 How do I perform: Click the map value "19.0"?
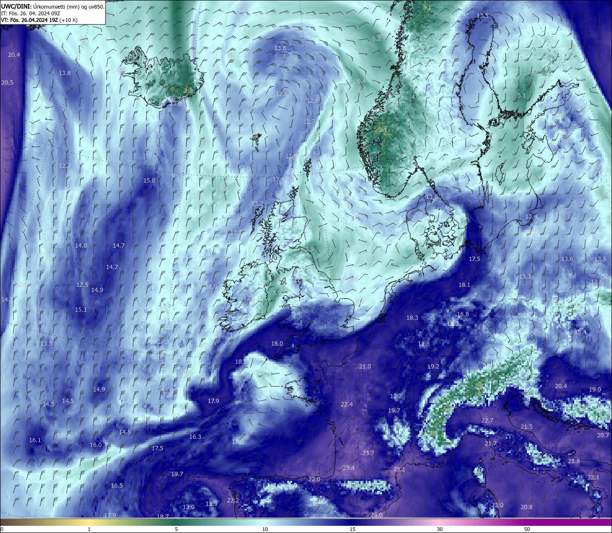tap(595, 390)
